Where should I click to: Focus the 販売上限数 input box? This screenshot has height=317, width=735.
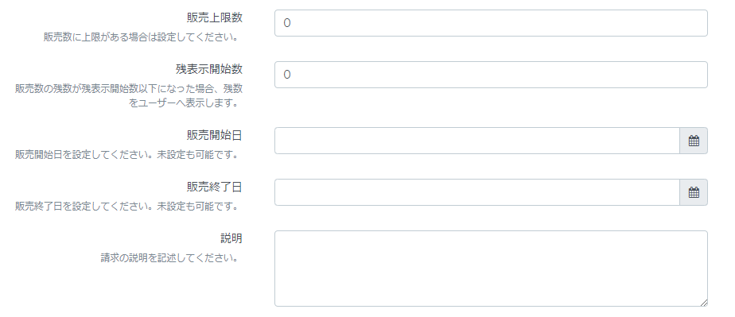point(491,23)
